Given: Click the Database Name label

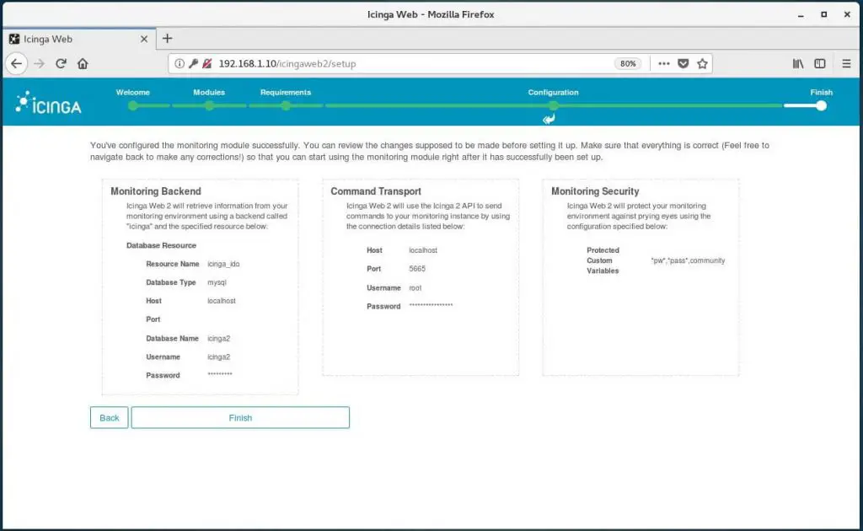Looking at the screenshot, I should pyautogui.click(x=172, y=339).
